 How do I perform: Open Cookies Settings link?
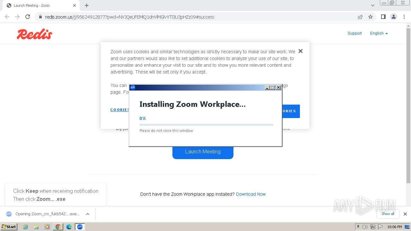[120, 110]
